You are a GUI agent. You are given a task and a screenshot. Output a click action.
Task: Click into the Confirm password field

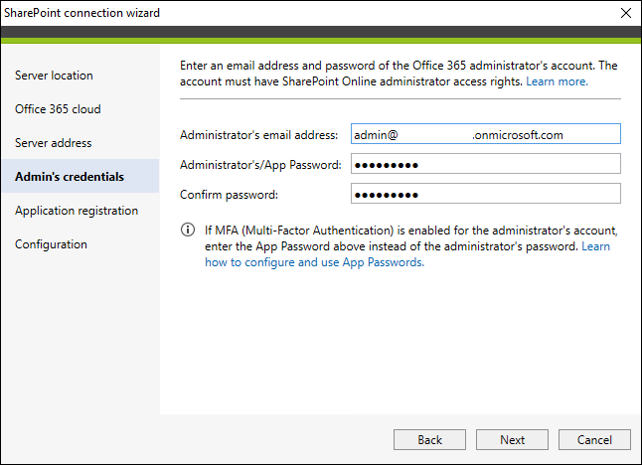click(x=486, y=194)
